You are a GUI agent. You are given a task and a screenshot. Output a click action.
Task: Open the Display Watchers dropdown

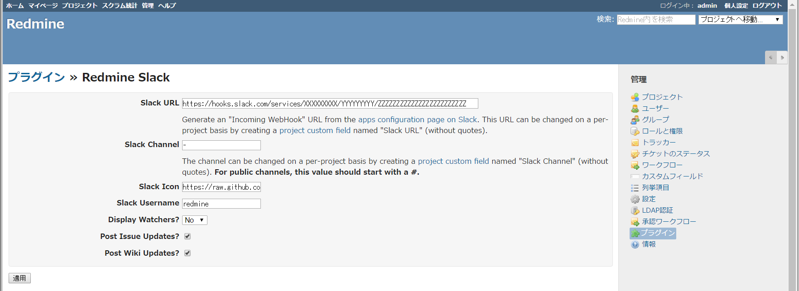tap(194, 220)
